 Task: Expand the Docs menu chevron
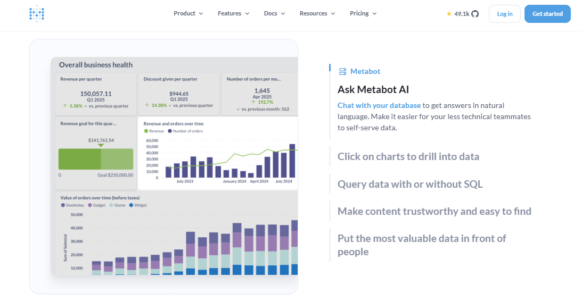tap(283, 14)
